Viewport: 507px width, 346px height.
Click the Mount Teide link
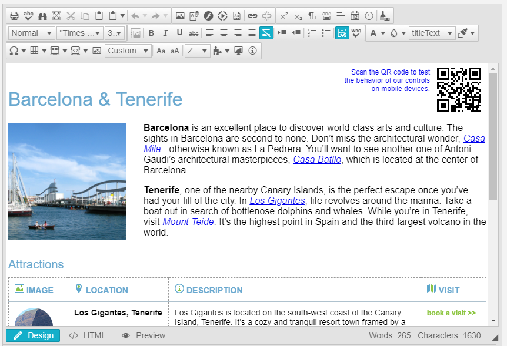(188, 222)
